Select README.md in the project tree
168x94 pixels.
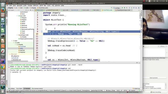pos(17,60)
